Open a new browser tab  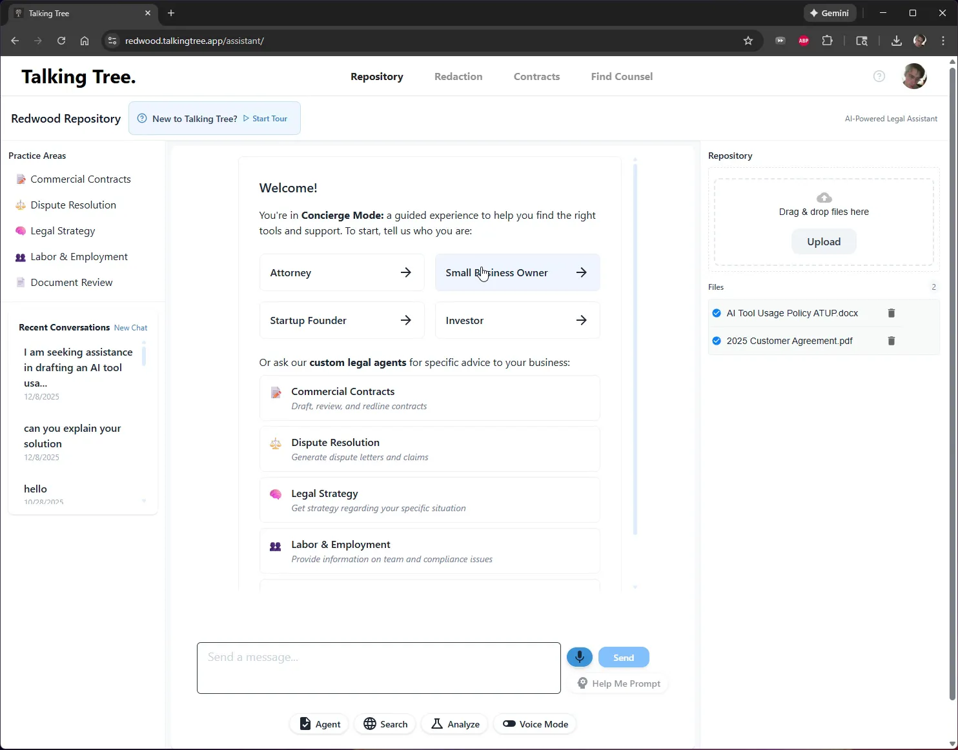point(171,13)
